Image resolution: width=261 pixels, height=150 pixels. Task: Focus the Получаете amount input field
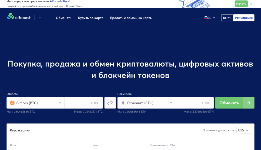tap(194, 103)
